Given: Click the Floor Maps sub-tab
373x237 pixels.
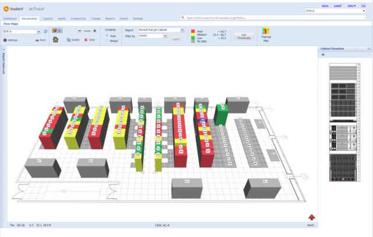Looking at the screenshot, I should tap(10, 24).
